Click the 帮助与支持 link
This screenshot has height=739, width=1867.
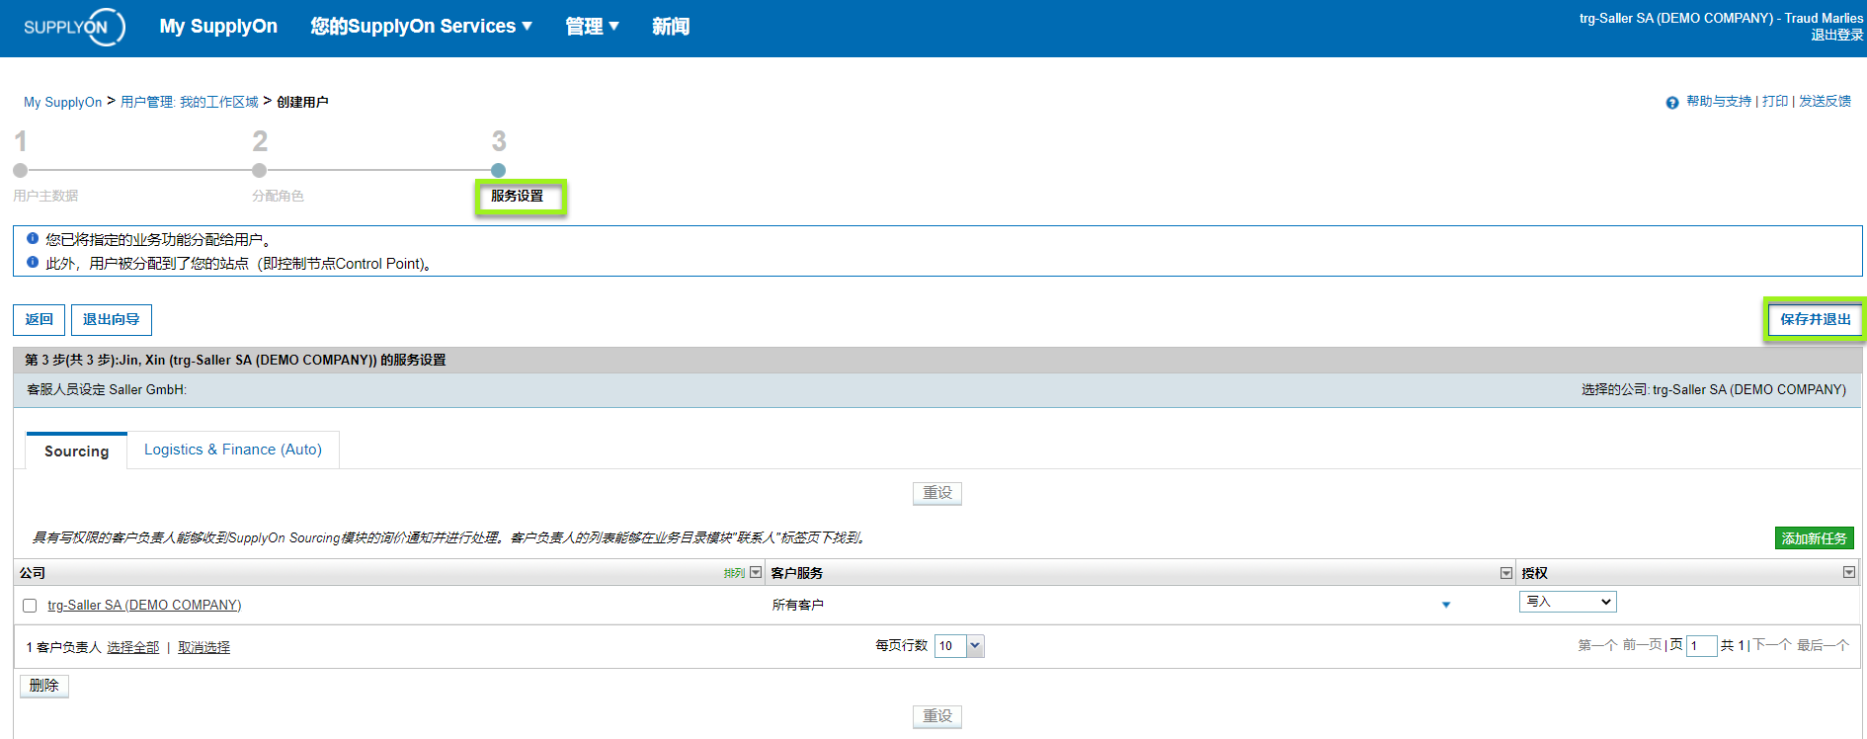pyautogui.click(x=1719, y=102)
